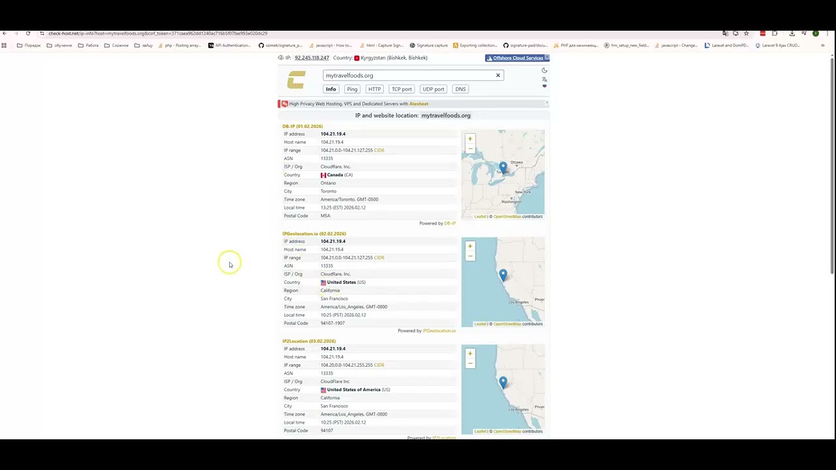Open the Работа bookmarks folder
The height and width of the screenshot is (470, 836).
click(x=88, y=46)
